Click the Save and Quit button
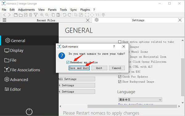Screen dimensions: 185x116 tap(79, 68)
